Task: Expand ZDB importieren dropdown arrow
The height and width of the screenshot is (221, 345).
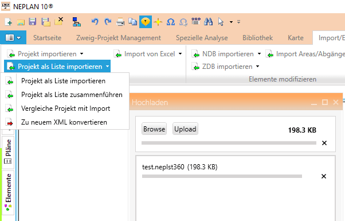Action: click(x=258, y=67)
